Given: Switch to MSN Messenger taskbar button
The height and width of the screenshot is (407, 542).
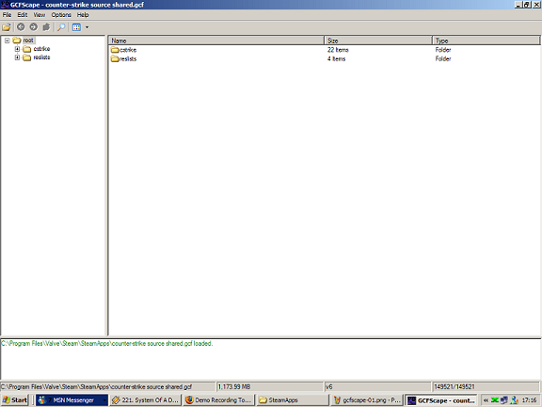Looking at the screenshot, I should coord(72,400).
